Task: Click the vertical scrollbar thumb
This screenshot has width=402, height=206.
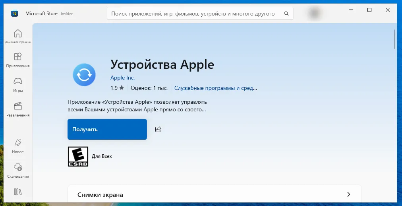Action: pos(395,39)
